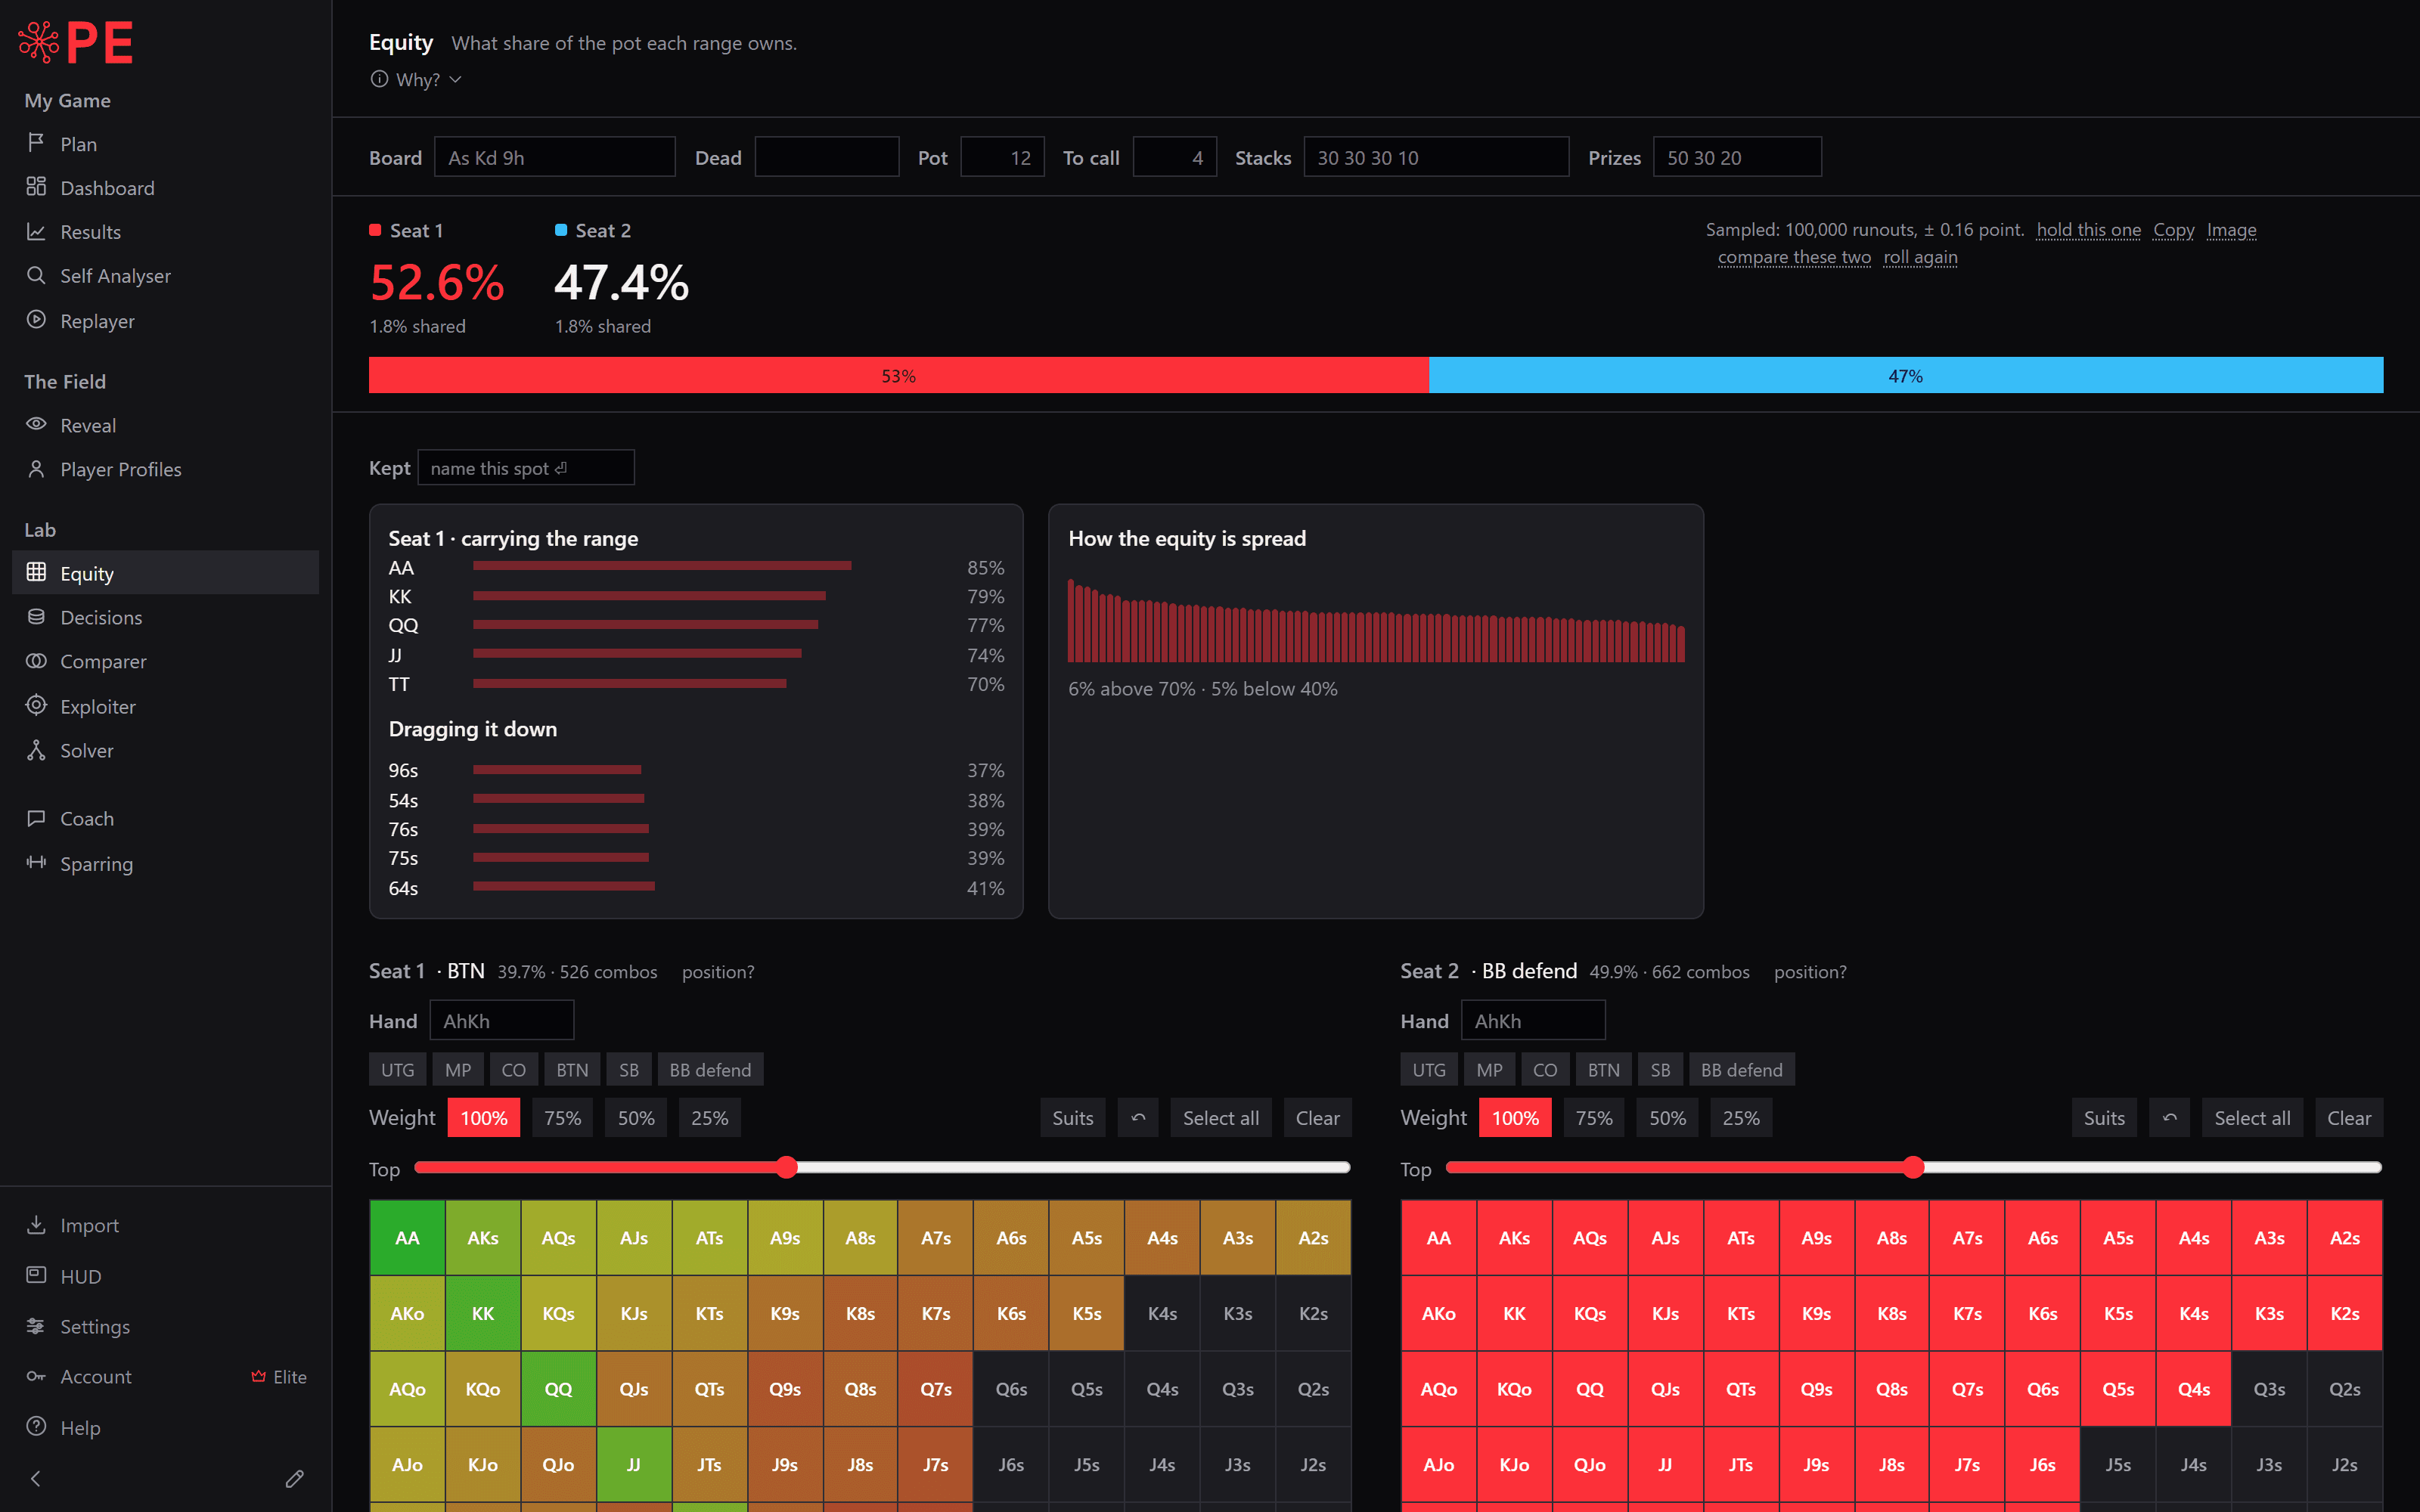Click compare these two link
This screenshot has height=1512, width=2420.
(x=1794, y=257)
